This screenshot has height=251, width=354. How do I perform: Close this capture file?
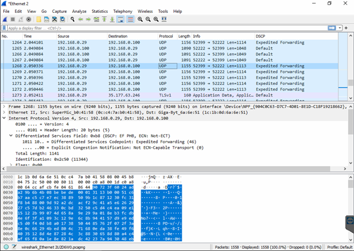[x=54, y=19]
